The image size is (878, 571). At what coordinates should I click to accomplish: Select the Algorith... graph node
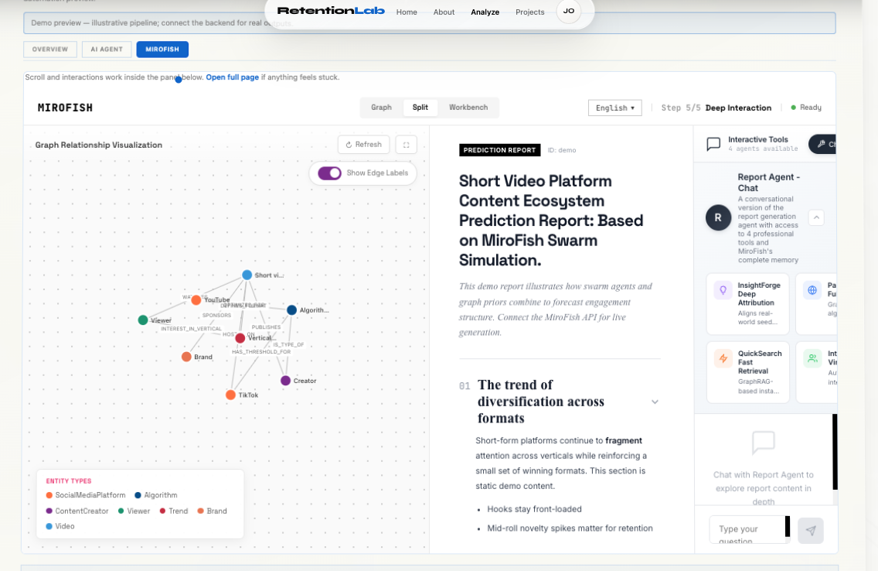pyautogui.click(x=291, y=310)
